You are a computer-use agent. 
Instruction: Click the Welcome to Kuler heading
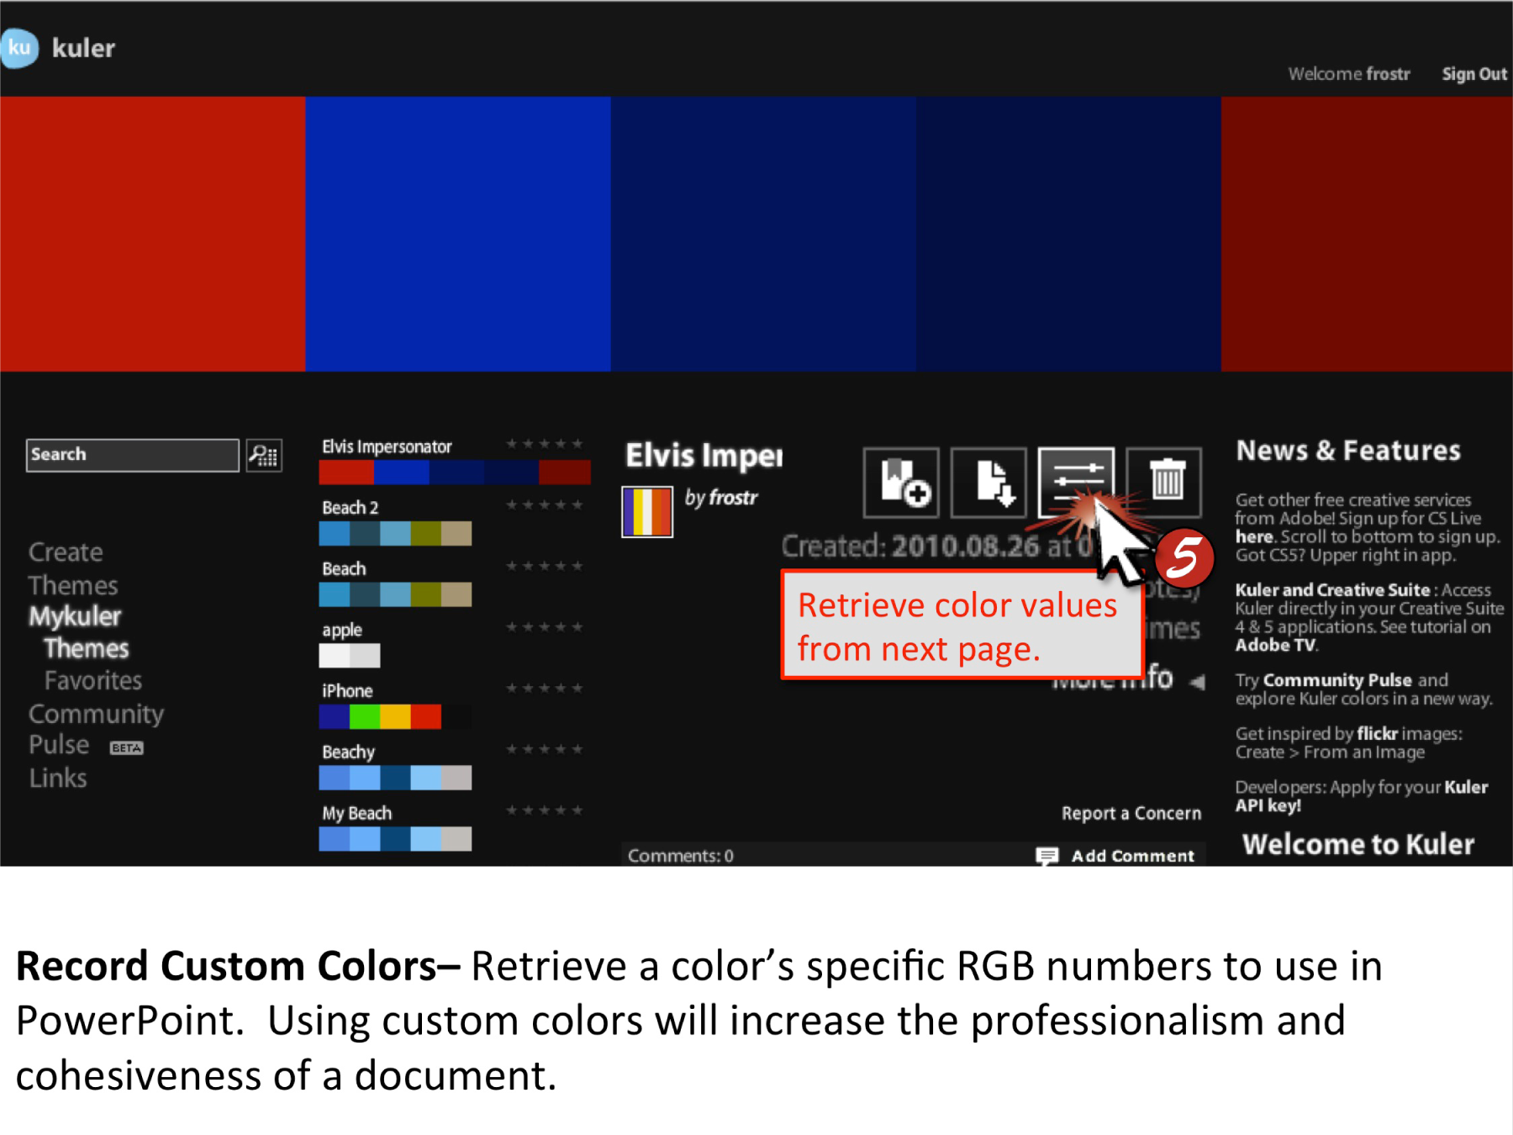[1358, 844]
